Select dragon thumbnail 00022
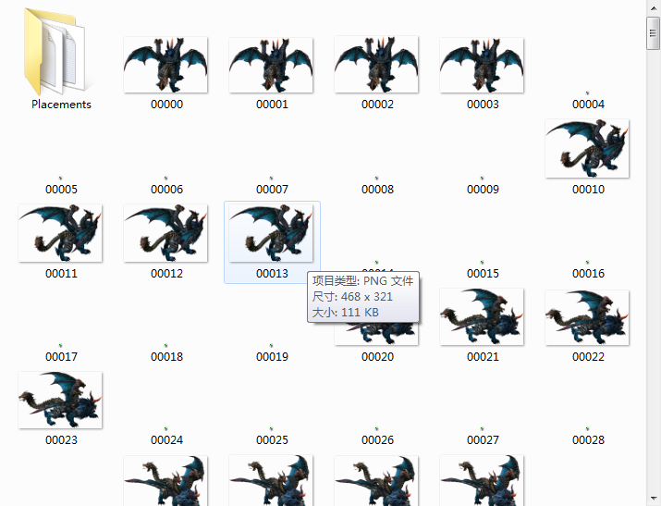This screenshot has height=506, width=661. pyautogui.click(x=587, y=317)
